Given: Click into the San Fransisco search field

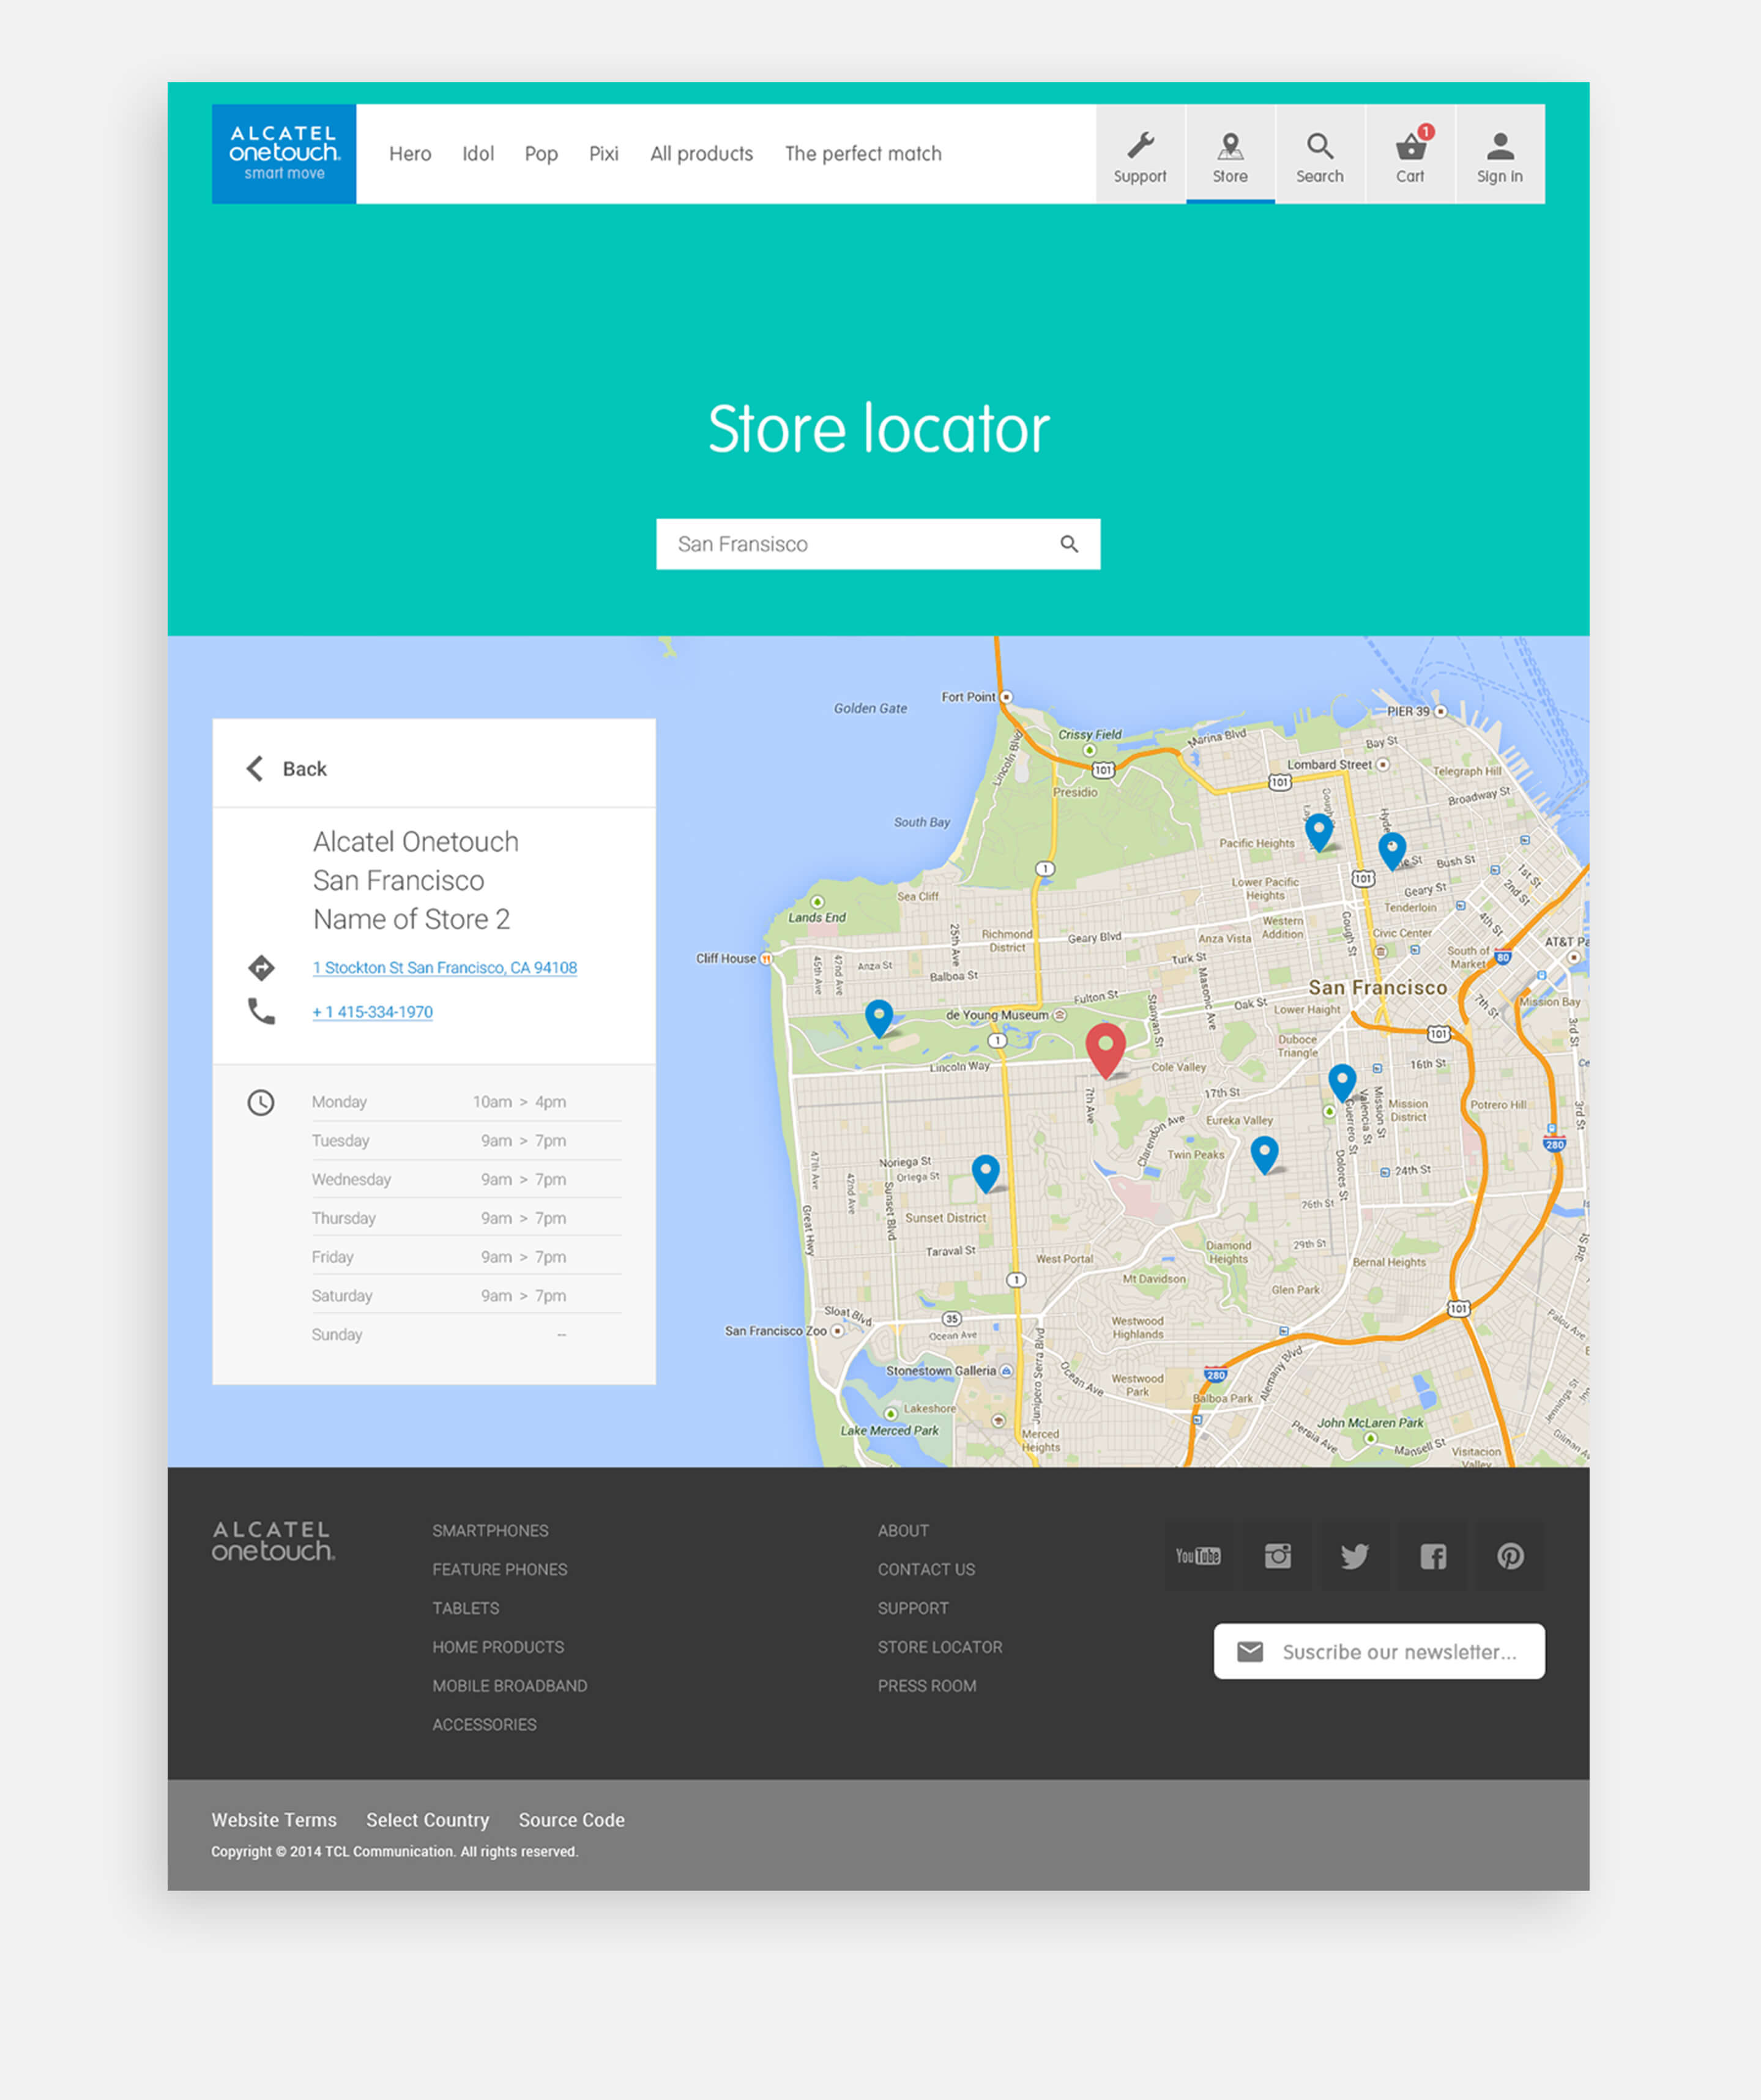Looking at the screenshot, I should tap(878, 544).
